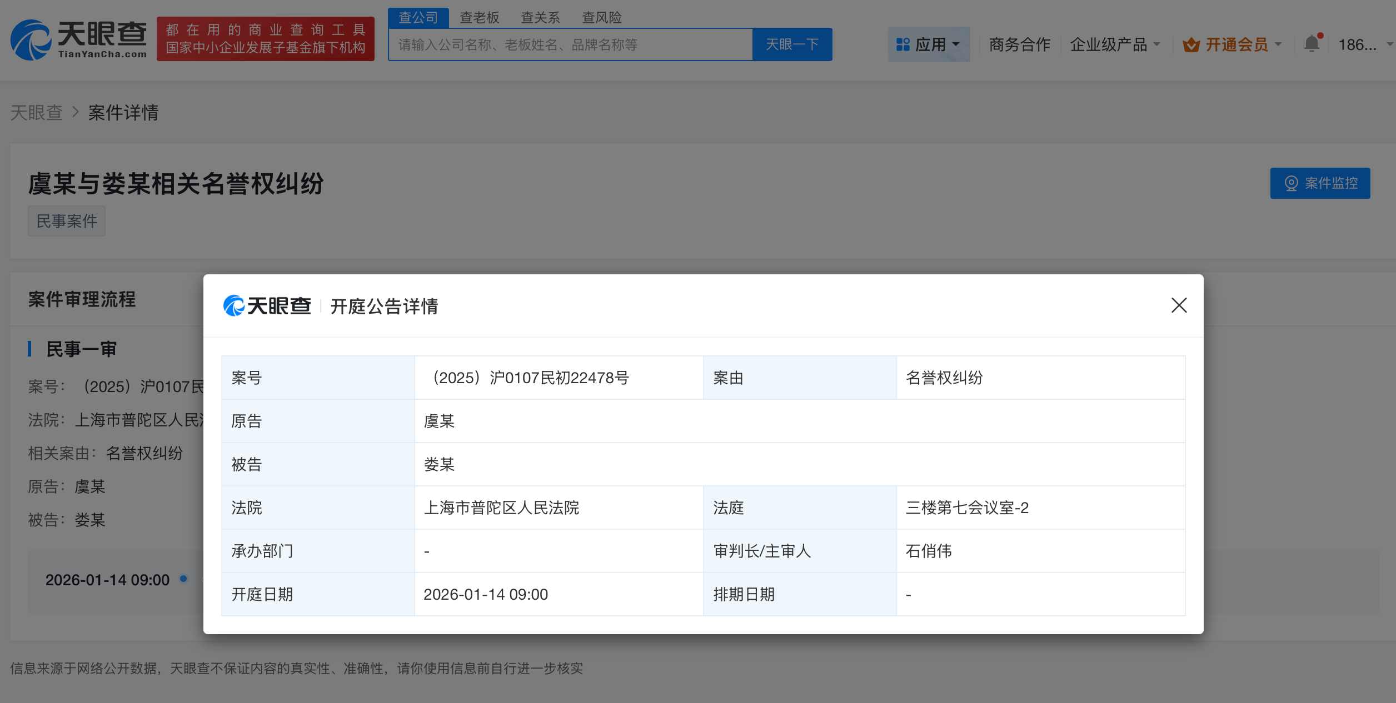The image size is (1396, 703).
Task: Switch to the 查老板 search tab
Action: tap(478, 17)
